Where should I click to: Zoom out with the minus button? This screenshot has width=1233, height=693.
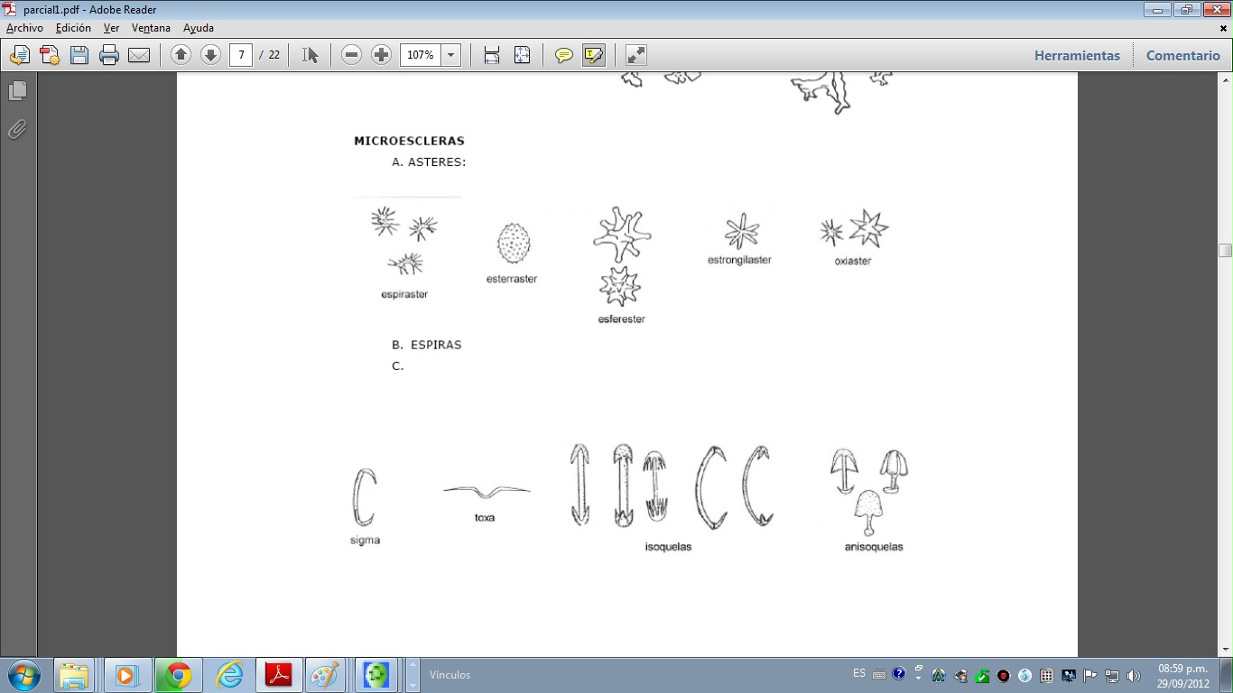point(352,55)
